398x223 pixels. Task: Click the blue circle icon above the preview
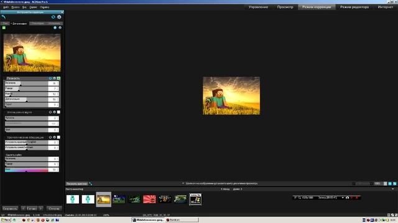click(x=55, y=27)
